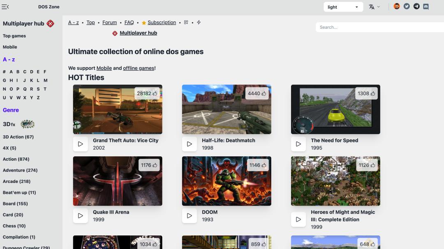The width and height of the screenshot is (444, 249).
Task: Click the 859 likes badge
Action: [x=258, y=244]
